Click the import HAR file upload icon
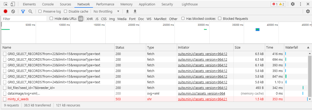 click(x=127, y=11)
